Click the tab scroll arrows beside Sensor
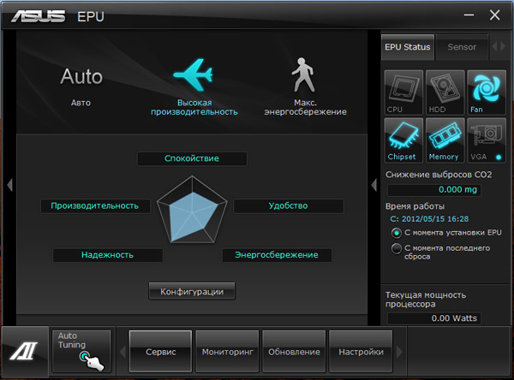Screen dimensions: 514x380 499,46
